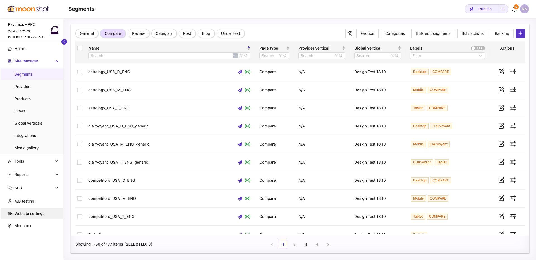This screenshot has height=260, width=536.
Task: Switch to the Under test tab
Action: coord(231,33)
